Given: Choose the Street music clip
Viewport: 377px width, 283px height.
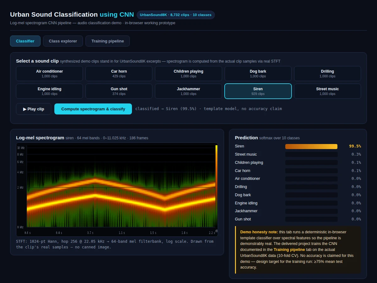Looking at the screenshot, I should coord(327,91).
